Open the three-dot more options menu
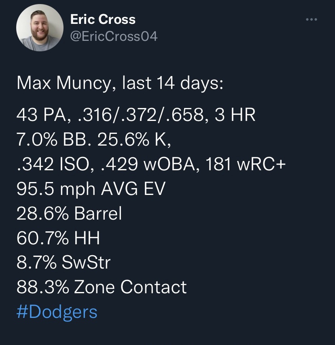Image resolution: width=335 pixels, height=345 pixels. click(311, 19)
